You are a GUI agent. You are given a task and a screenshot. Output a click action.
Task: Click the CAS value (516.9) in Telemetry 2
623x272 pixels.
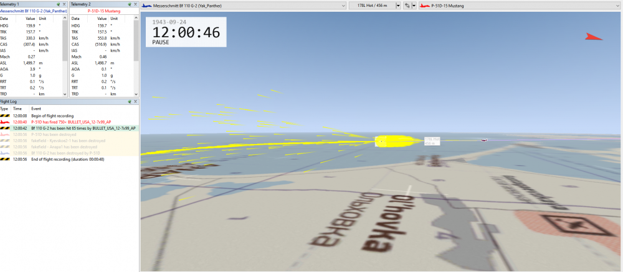click(x=102, y=44)
